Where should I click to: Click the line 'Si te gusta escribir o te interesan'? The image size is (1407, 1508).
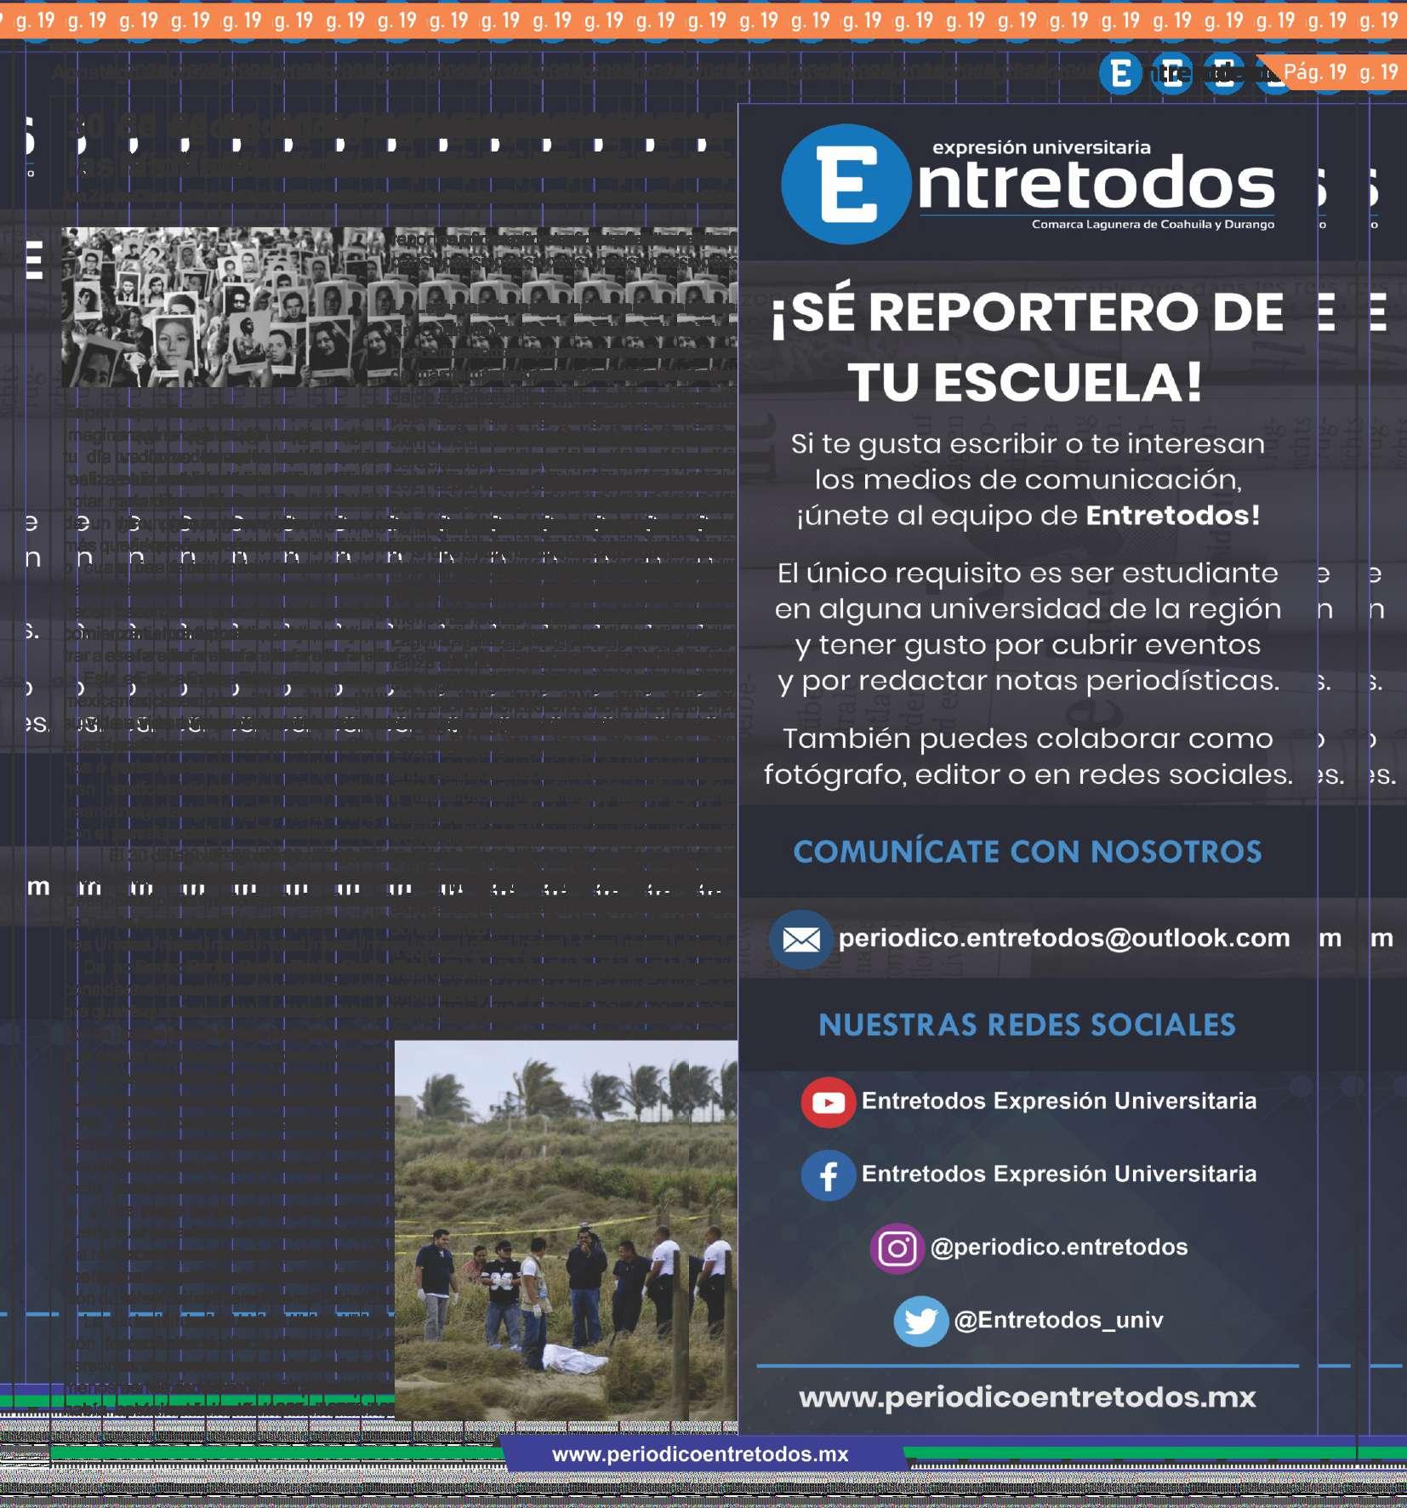[1028, 443]
